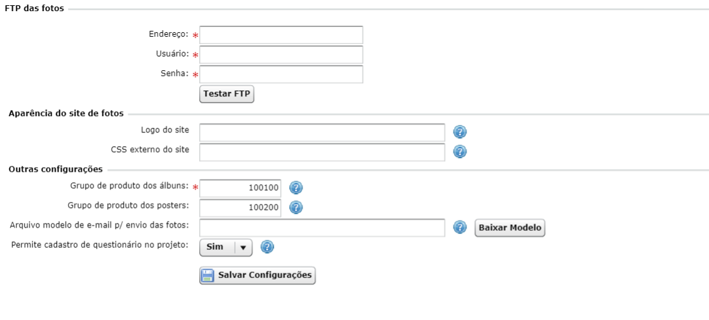Focus the Senha input field
The width and height of the screenshot is (709, 320).
coord(281,74)
